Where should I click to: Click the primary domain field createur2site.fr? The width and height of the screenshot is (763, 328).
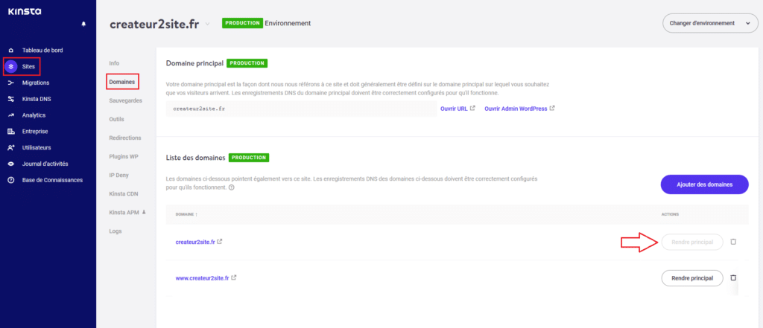click(x=301, y=109)
